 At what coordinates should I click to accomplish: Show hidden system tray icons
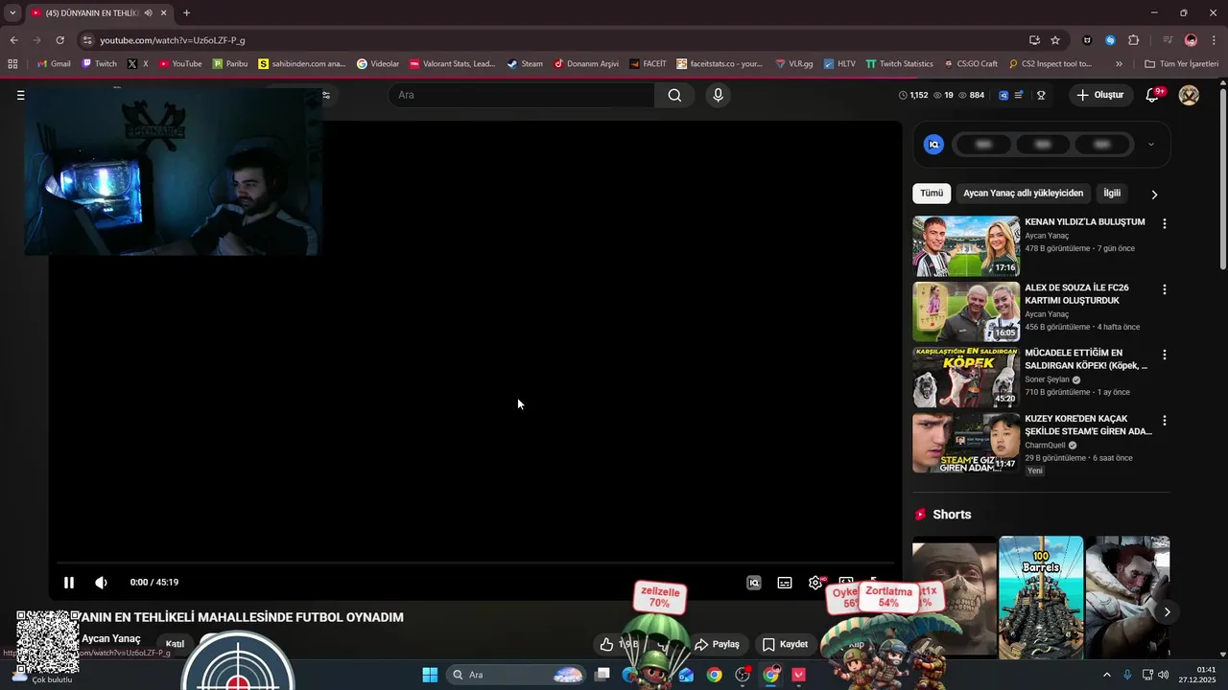point(1106,675)
